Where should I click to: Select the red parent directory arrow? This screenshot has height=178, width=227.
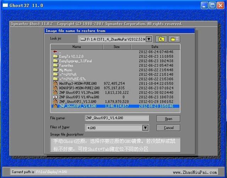(55, 52)
